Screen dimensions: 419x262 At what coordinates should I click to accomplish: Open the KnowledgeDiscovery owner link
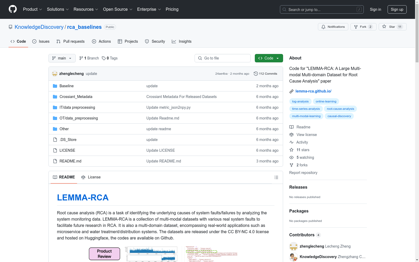tap(39, 27)
